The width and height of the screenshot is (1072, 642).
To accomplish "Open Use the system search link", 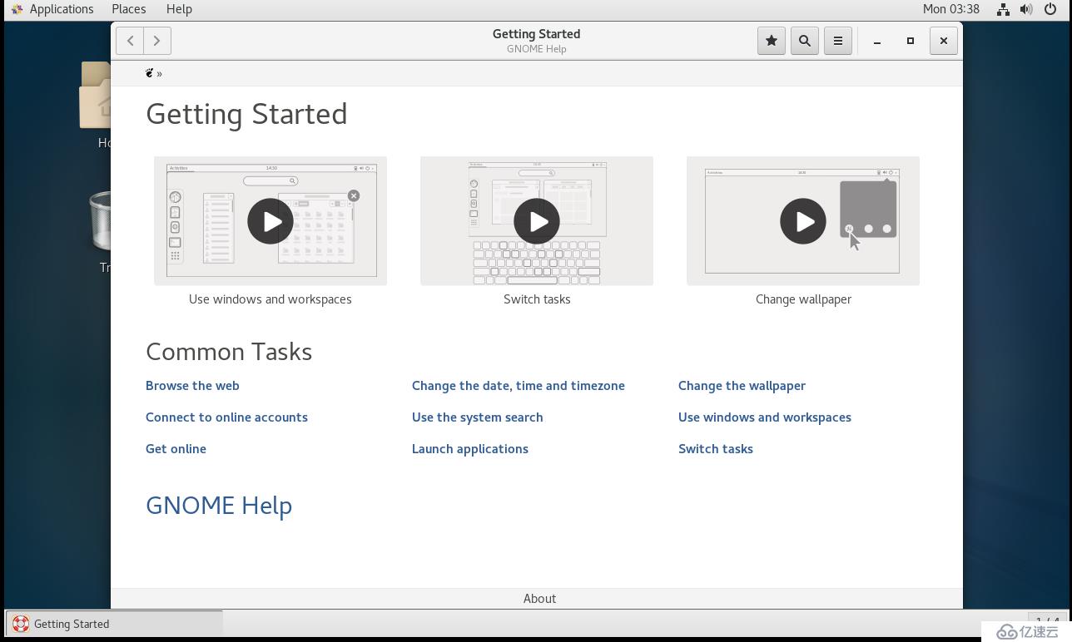I will pos(478,417).
